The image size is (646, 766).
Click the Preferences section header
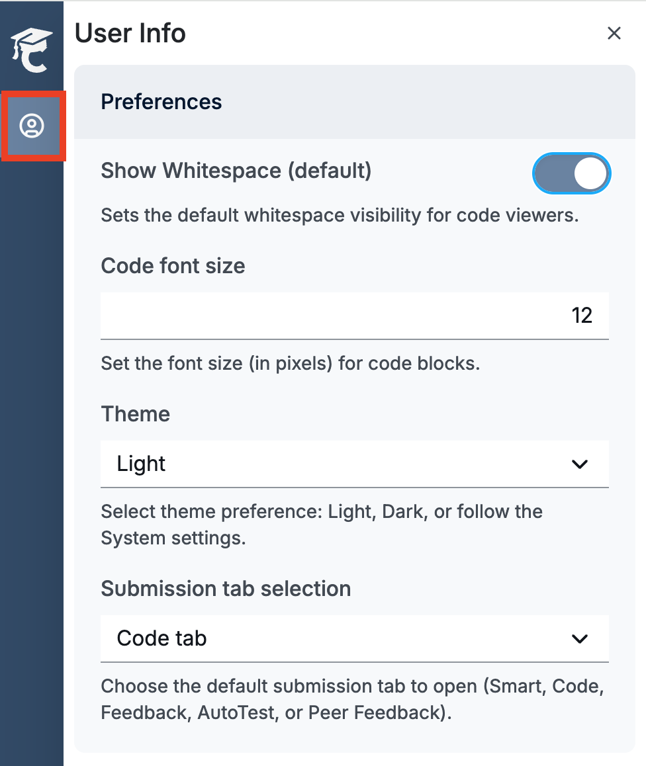(161, 102)
